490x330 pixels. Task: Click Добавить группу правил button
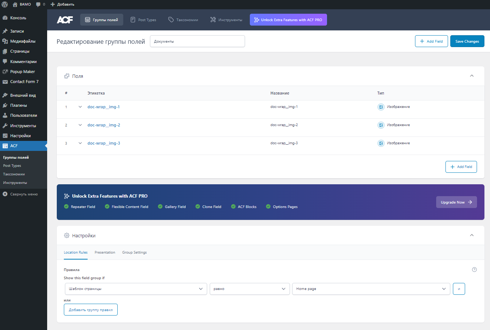click(x=91, y=310)
